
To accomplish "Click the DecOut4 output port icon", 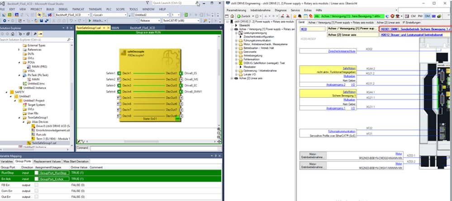I will pos(181,92).
